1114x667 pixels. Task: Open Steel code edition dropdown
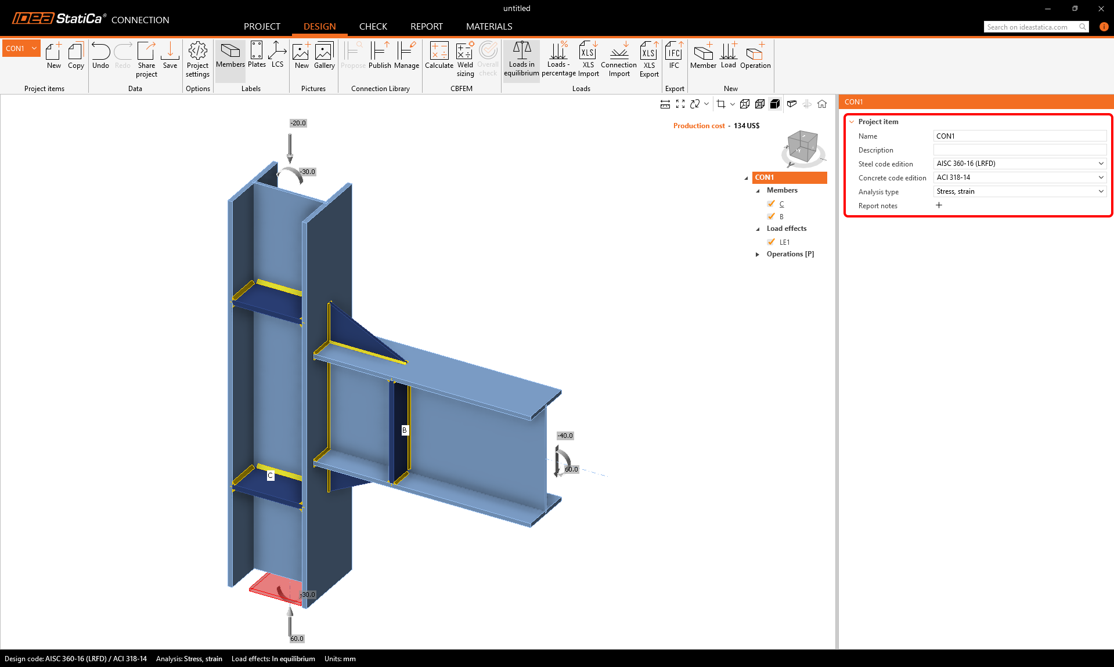(x=1019, y=164)
